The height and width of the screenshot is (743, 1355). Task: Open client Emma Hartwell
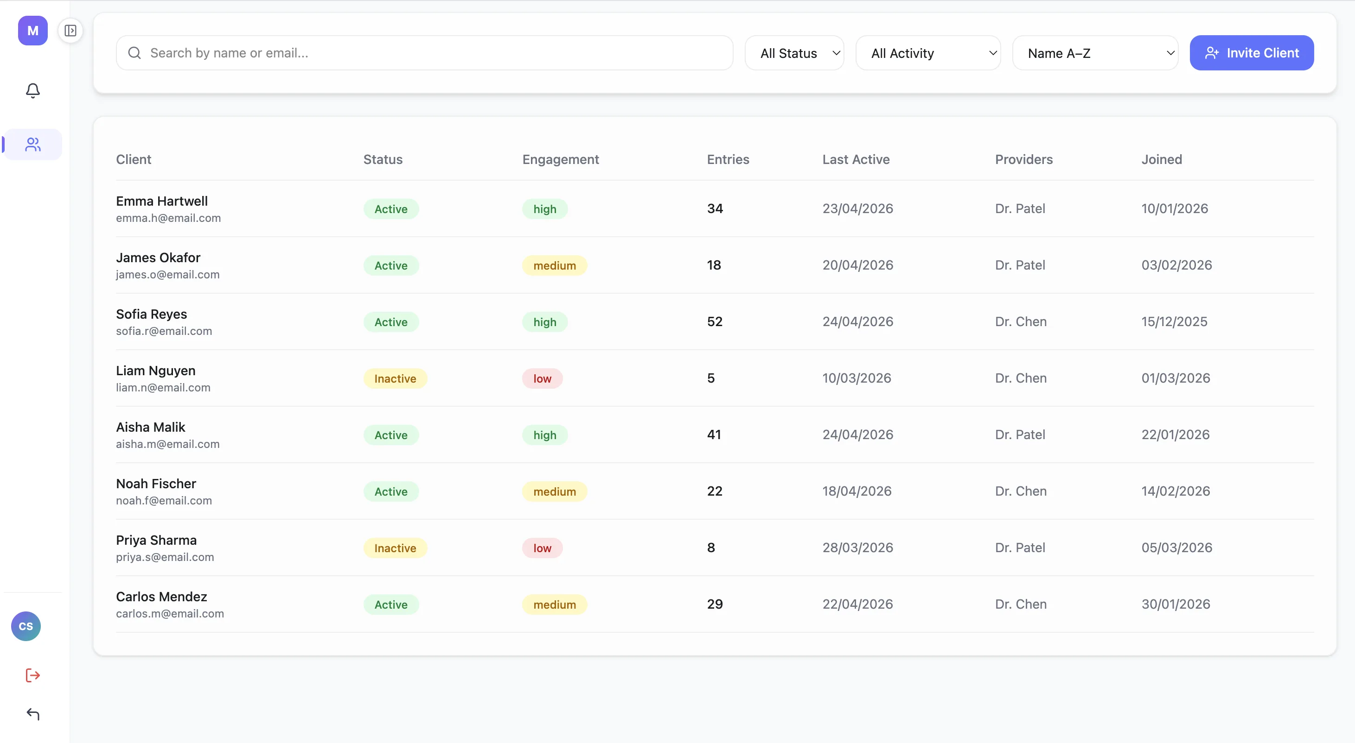(161, 201)
